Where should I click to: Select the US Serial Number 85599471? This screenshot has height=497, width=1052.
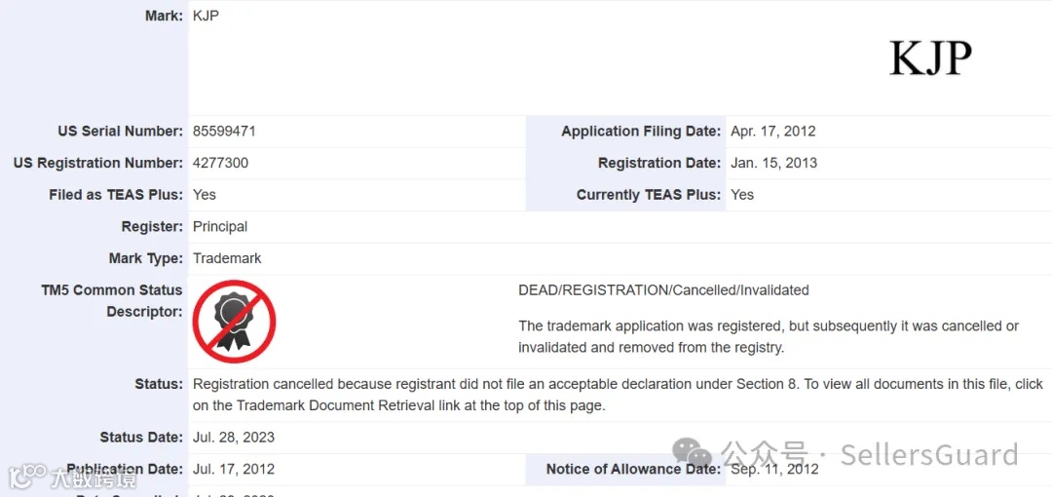pyautogui.click(x=224, y=131)
